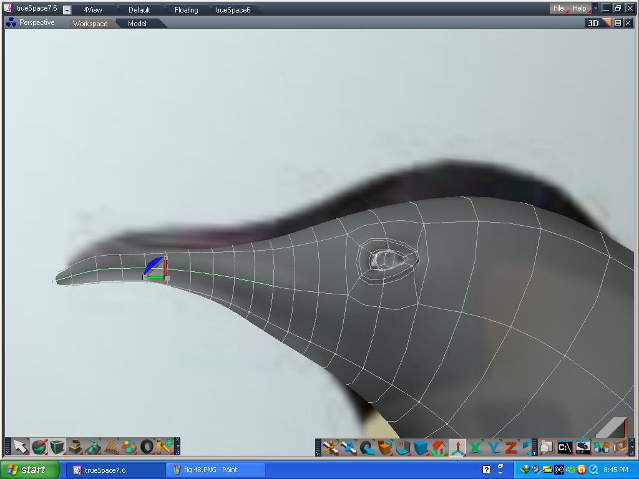This screenshot has height=479, width=639.
Task: Select the Object selection arrow tool
Action: pos(21,446)
